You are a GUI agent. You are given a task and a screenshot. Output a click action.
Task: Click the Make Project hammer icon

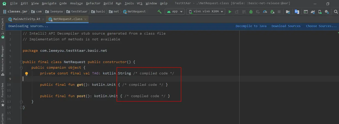160,12
